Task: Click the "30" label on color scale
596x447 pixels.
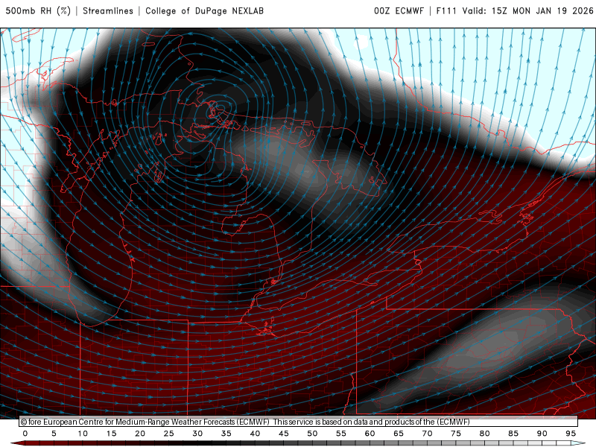Action: tap(197, 434)
